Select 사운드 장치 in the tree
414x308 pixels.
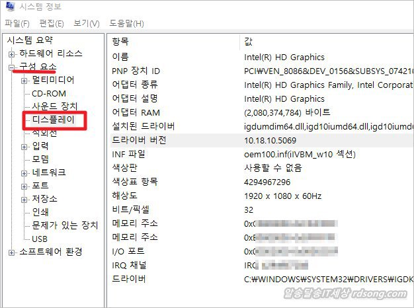55,106
